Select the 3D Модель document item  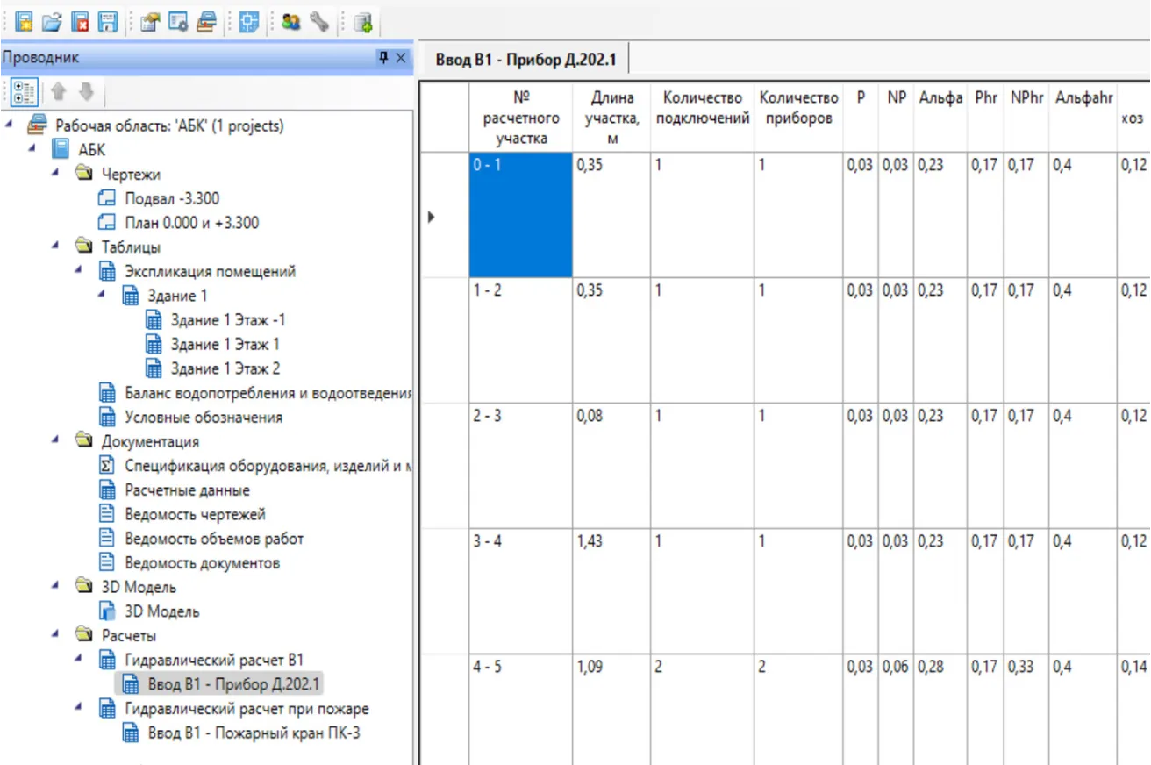[x=161, y=611]
